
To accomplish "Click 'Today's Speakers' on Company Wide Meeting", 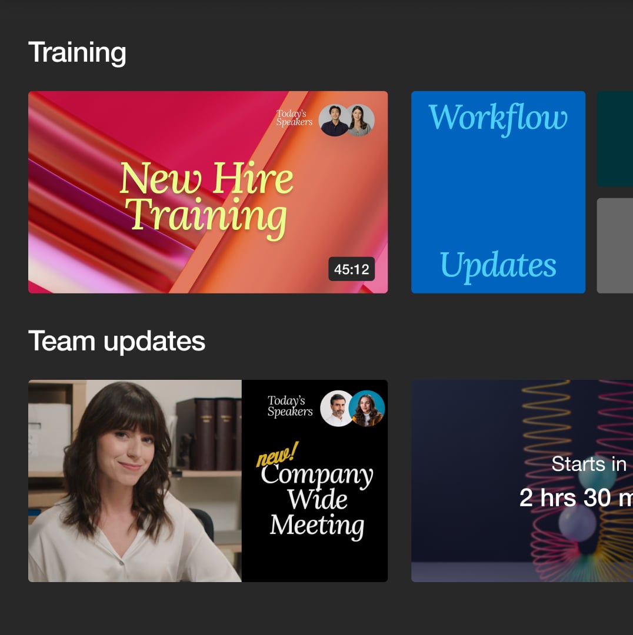I will click(x=290, y=406).
